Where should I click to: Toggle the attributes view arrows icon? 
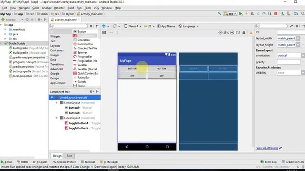(291, 26)
